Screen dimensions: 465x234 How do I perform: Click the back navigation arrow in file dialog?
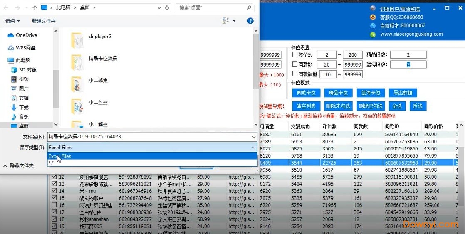pos(7,7)
